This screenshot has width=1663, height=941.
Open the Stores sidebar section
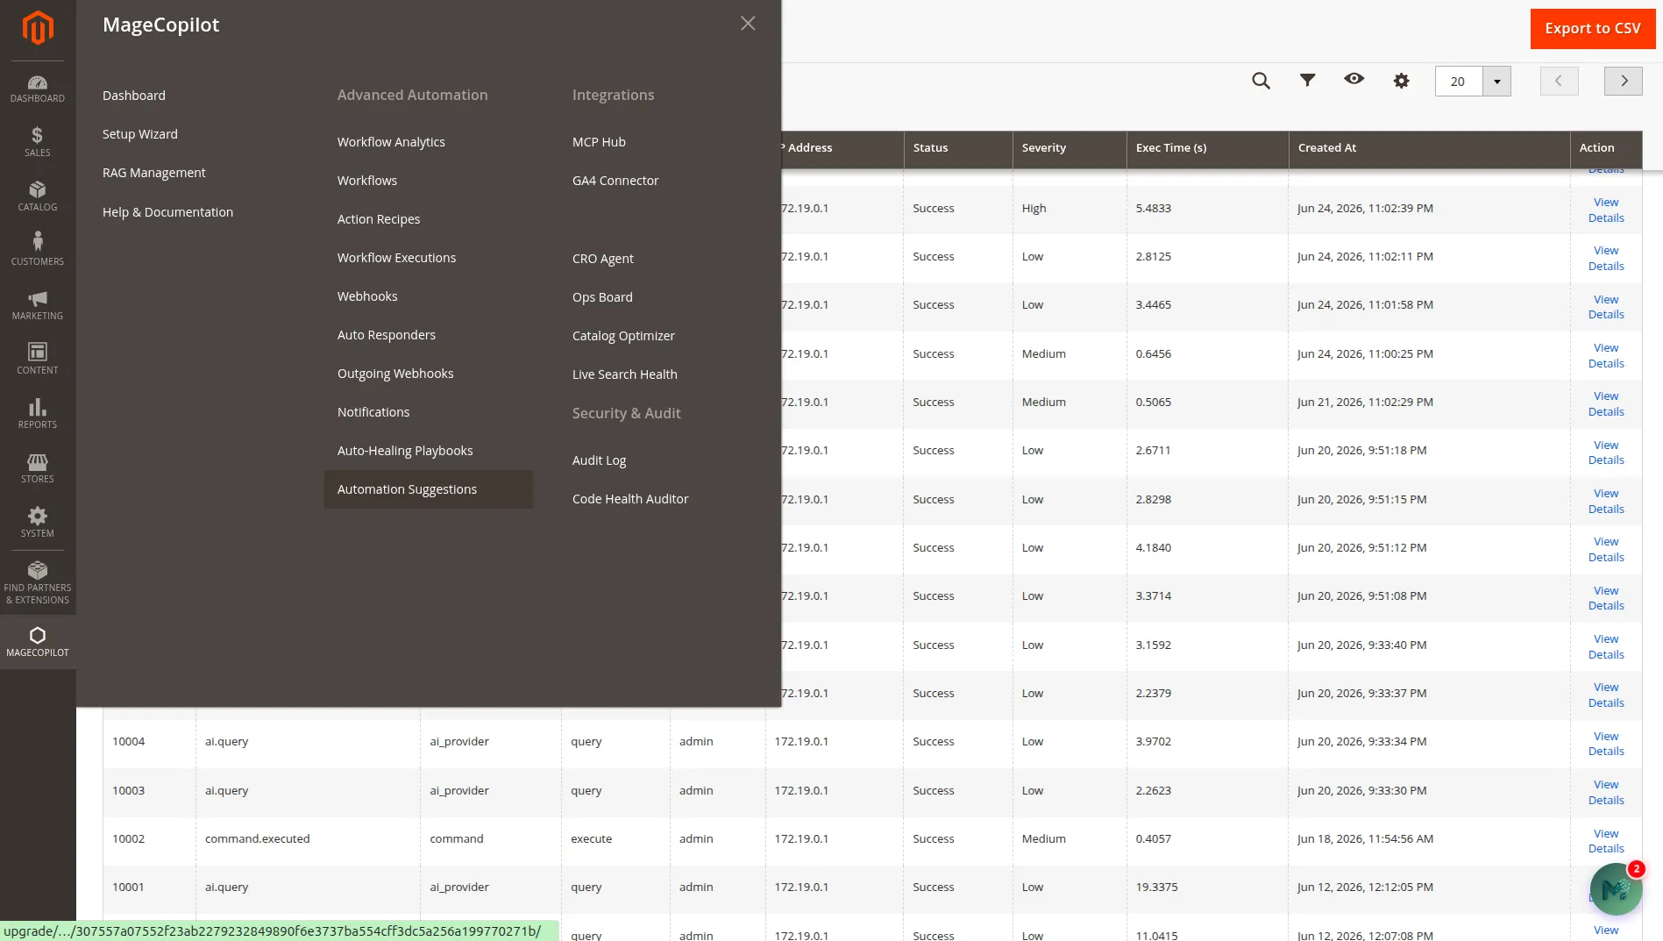point(38,468)
